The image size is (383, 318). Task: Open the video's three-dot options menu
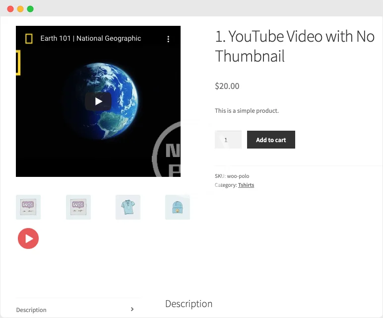click(168, 39)
